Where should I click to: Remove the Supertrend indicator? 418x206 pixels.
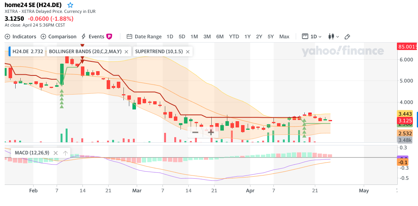tap(188, 52)
